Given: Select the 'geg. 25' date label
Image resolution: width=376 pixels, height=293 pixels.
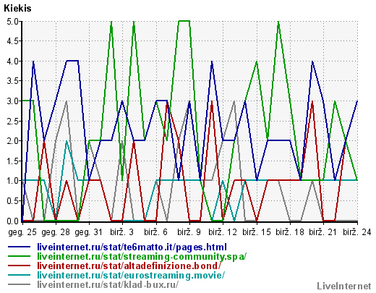Looking at the screenshot, I should [22, 232].
